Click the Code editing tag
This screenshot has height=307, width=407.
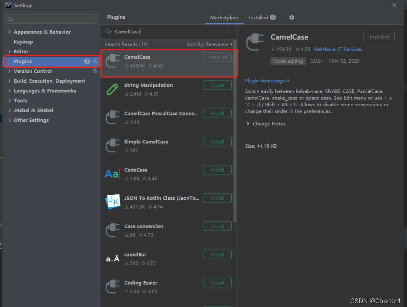coord(288,61)
